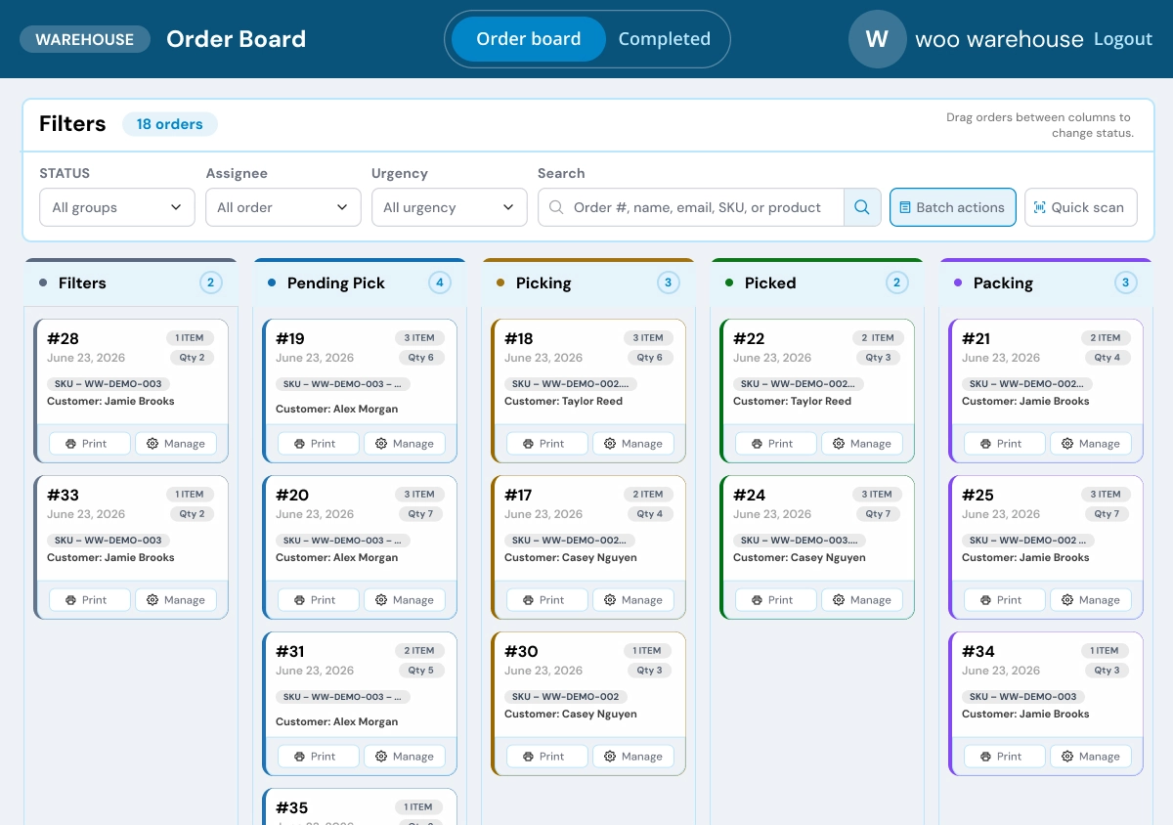Image resolution: width=1173 pixels, height=825 pixels.
Task: Click 3 ITEM badge on order #25
Action: pos(1106,494)
